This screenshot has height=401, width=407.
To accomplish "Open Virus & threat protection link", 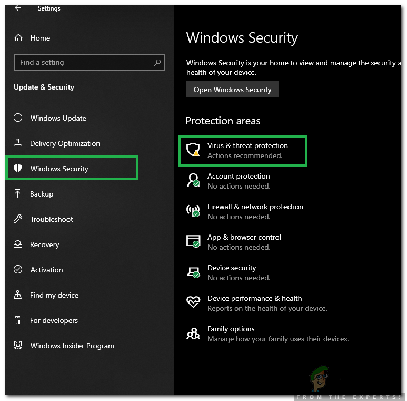I will pos(247,145).
